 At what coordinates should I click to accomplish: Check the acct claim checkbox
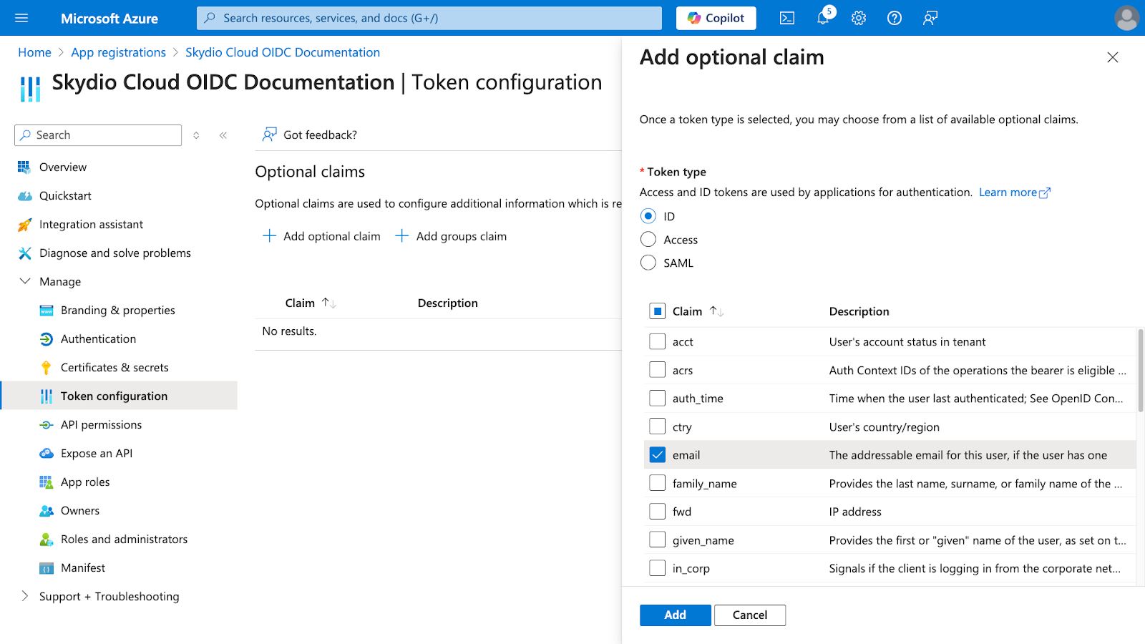click(x=657, y=341)
